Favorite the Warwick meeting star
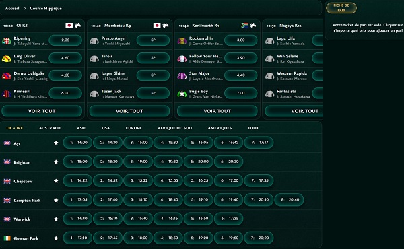 tap(56, 219)
